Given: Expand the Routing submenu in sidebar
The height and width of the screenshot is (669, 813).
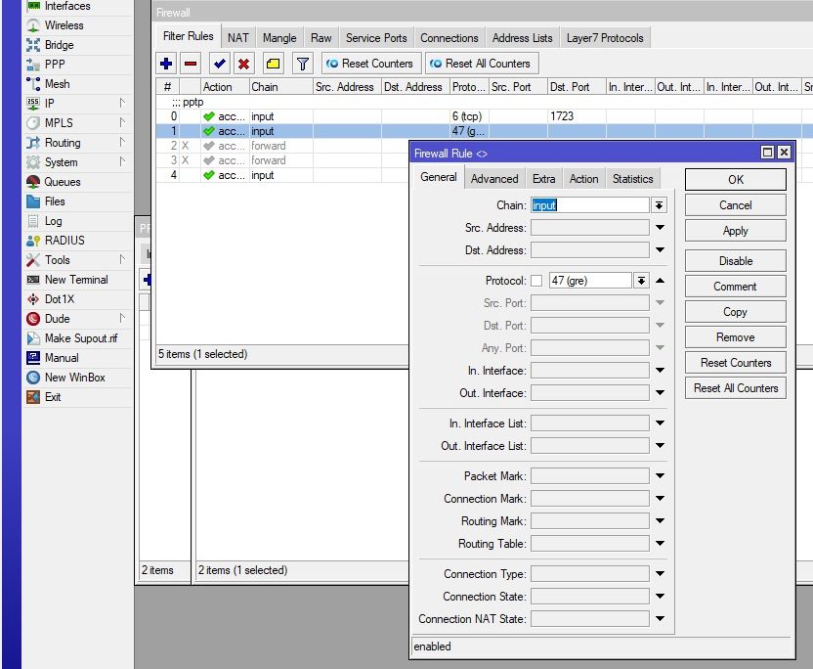Looking at the screenshot, I should [x=122, y=142].
